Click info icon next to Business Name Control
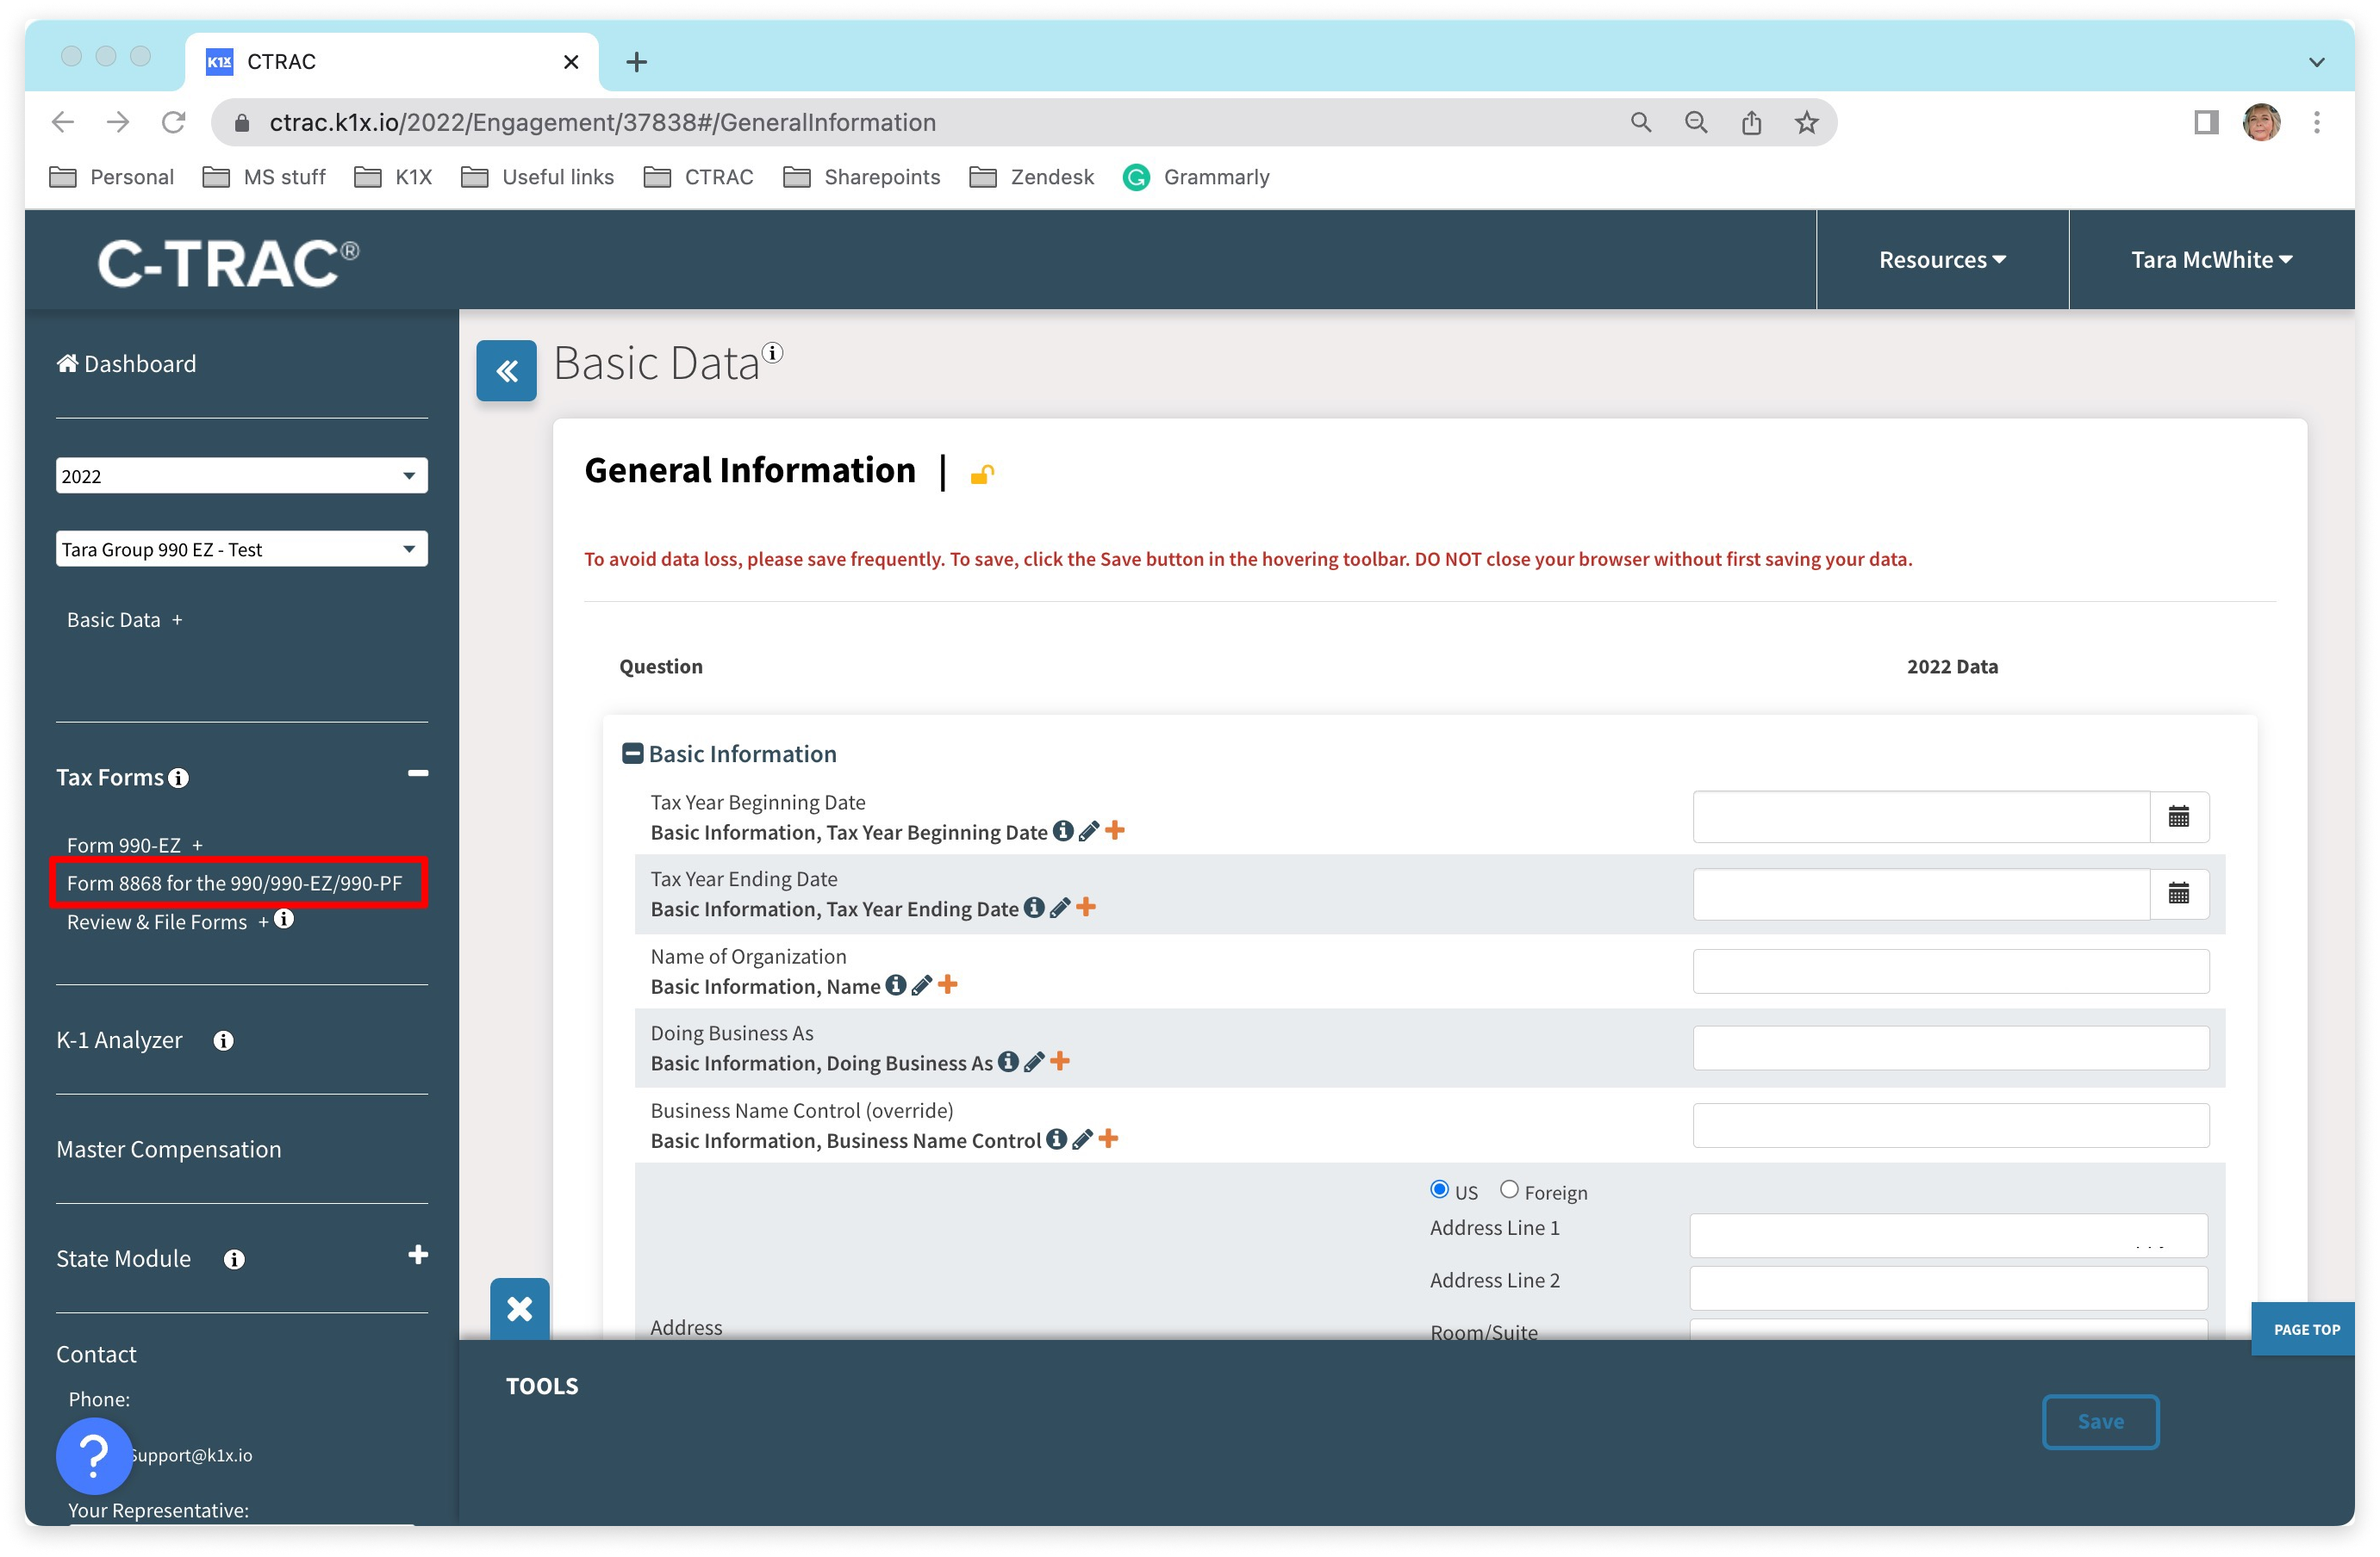Image resolution: width=2380 pixels, height=1557 pixels. point(1056,1139)
